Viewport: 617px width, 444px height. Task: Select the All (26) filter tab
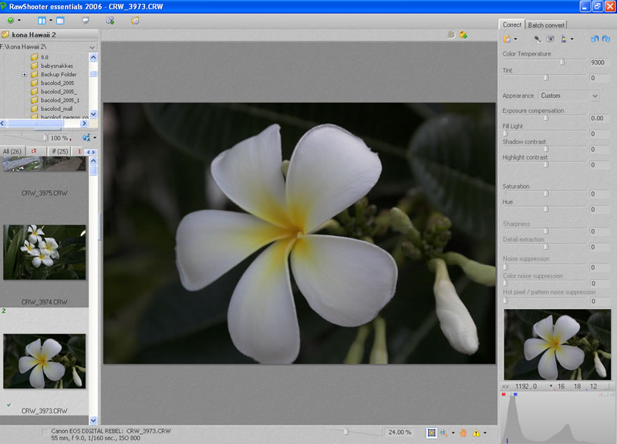(12, 151)
